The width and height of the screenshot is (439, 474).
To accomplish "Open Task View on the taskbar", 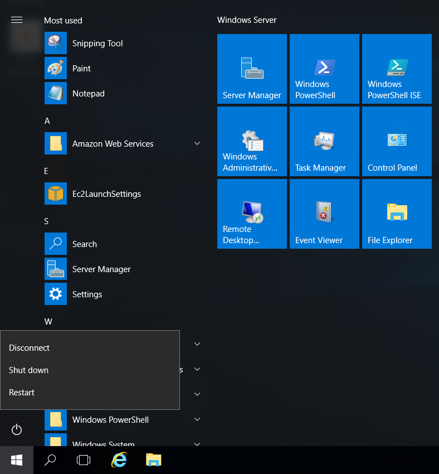I will (x=84, y=460).
